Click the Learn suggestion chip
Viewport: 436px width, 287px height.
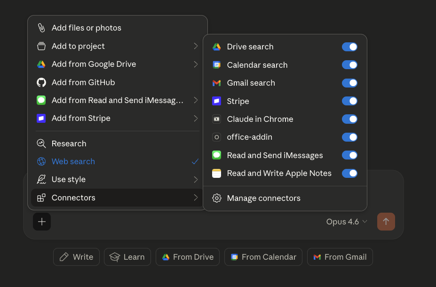tap(127, 257)
